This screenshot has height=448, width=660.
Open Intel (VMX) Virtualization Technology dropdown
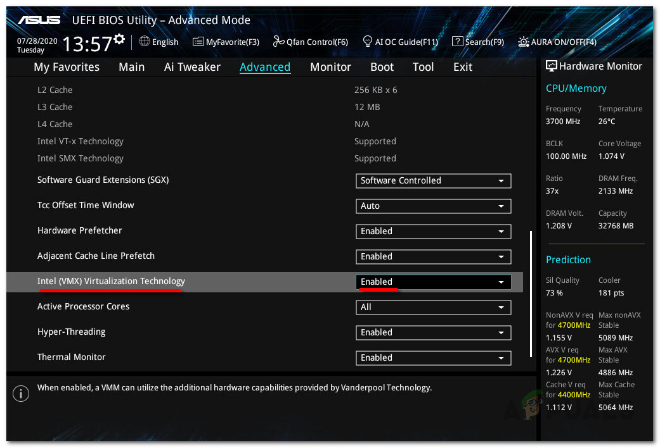(x=433, y=282)
